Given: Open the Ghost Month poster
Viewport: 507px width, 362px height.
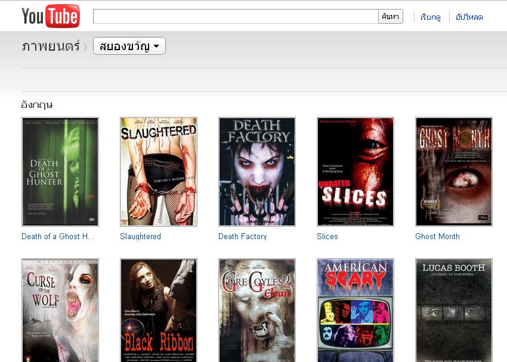Looking at the screenshot, I should pyautogui.click(x=454, y=172).
